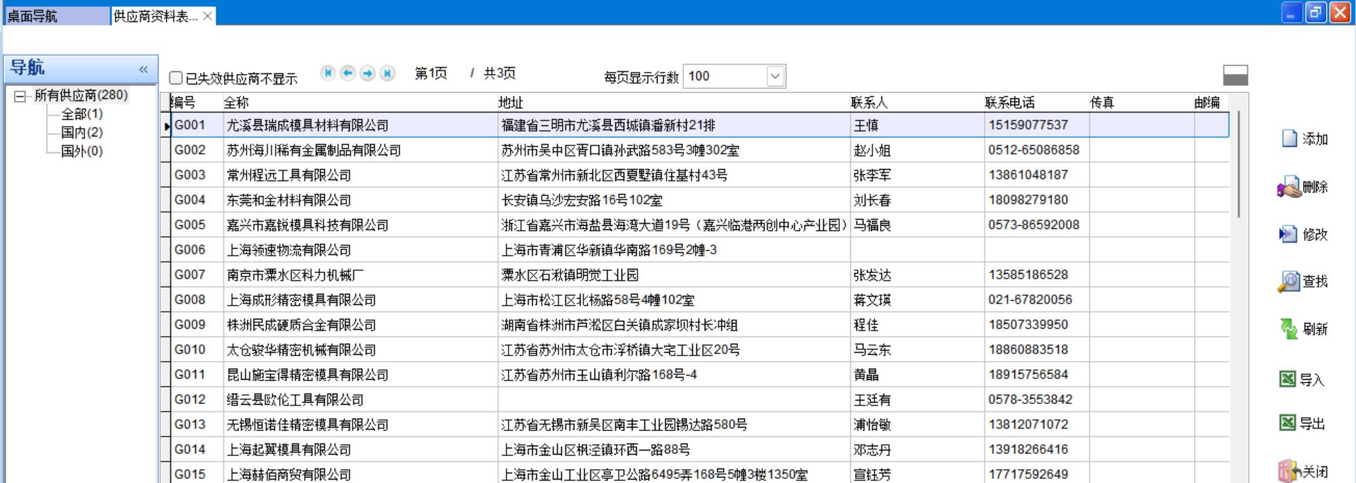Collapse the 所有供应商(280) tree node

[x=20, y=96]
